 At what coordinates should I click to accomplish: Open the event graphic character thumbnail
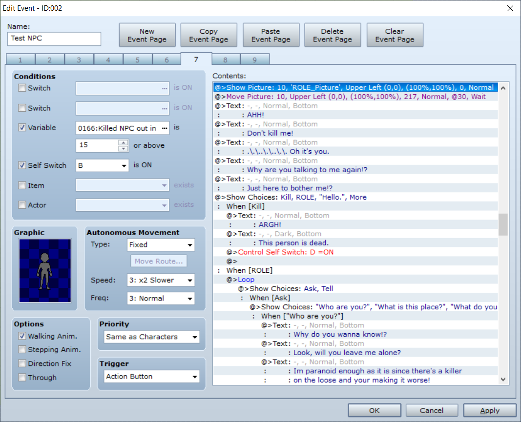coord(45,270)
